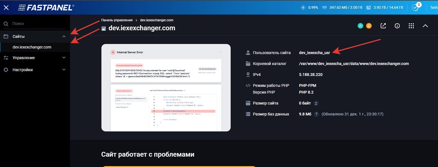Click the 2.92 Гб / 14.64 Гб disk text
The image size is (438, 167).
[x=389, y=8]
